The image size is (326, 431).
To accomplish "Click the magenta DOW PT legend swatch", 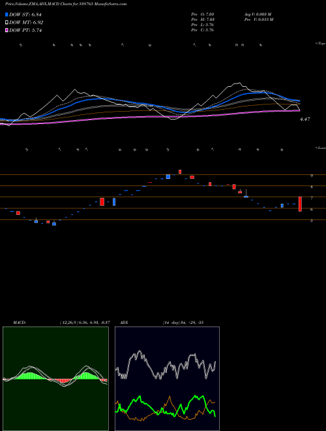I will point(7,31).
